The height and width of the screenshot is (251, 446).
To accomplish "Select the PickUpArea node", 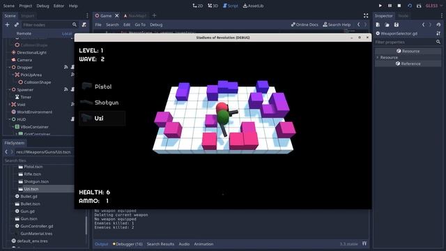I will [x=31, y=75].
